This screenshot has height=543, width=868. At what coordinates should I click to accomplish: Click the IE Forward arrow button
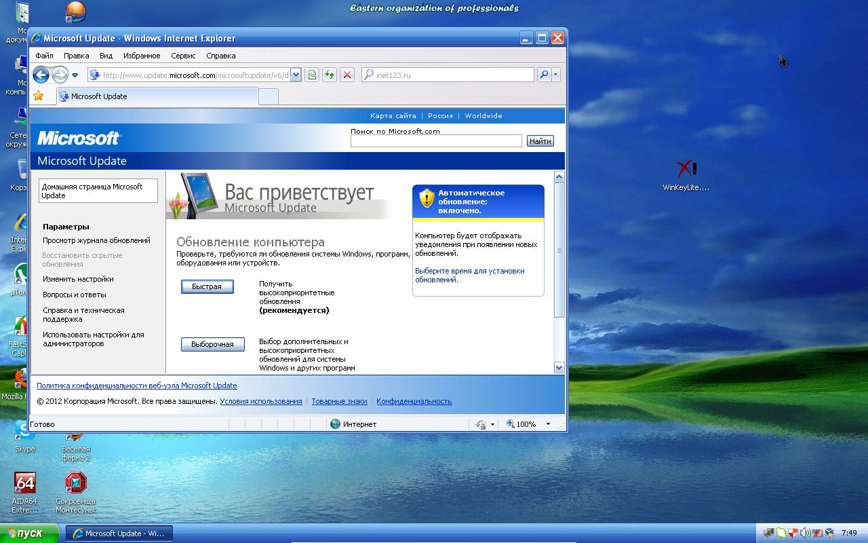point(60,75)
